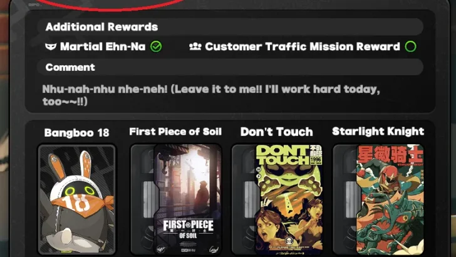The width and height of the screenshot is (456, 257).
Task: Click the green checkmark next to Martial Ehn-Na
Action: point(156,46)
